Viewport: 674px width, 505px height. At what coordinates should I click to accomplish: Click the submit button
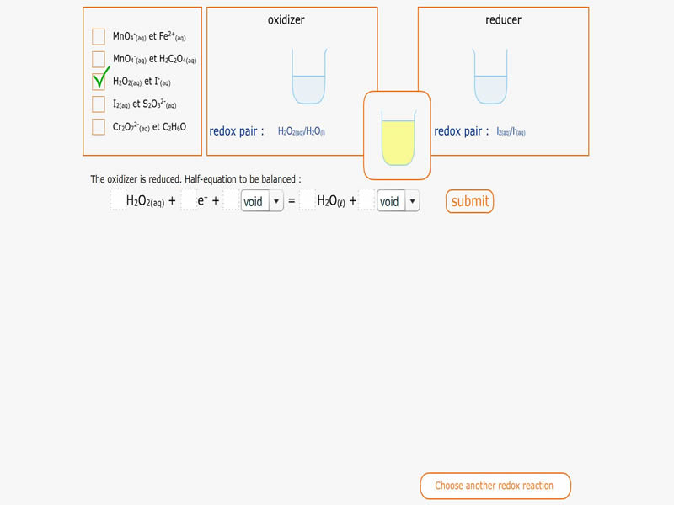coord(469,201)
